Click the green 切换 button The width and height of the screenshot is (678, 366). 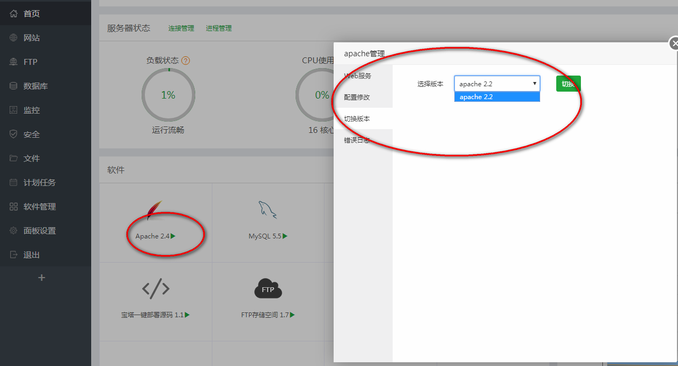(x=569, y=84)
